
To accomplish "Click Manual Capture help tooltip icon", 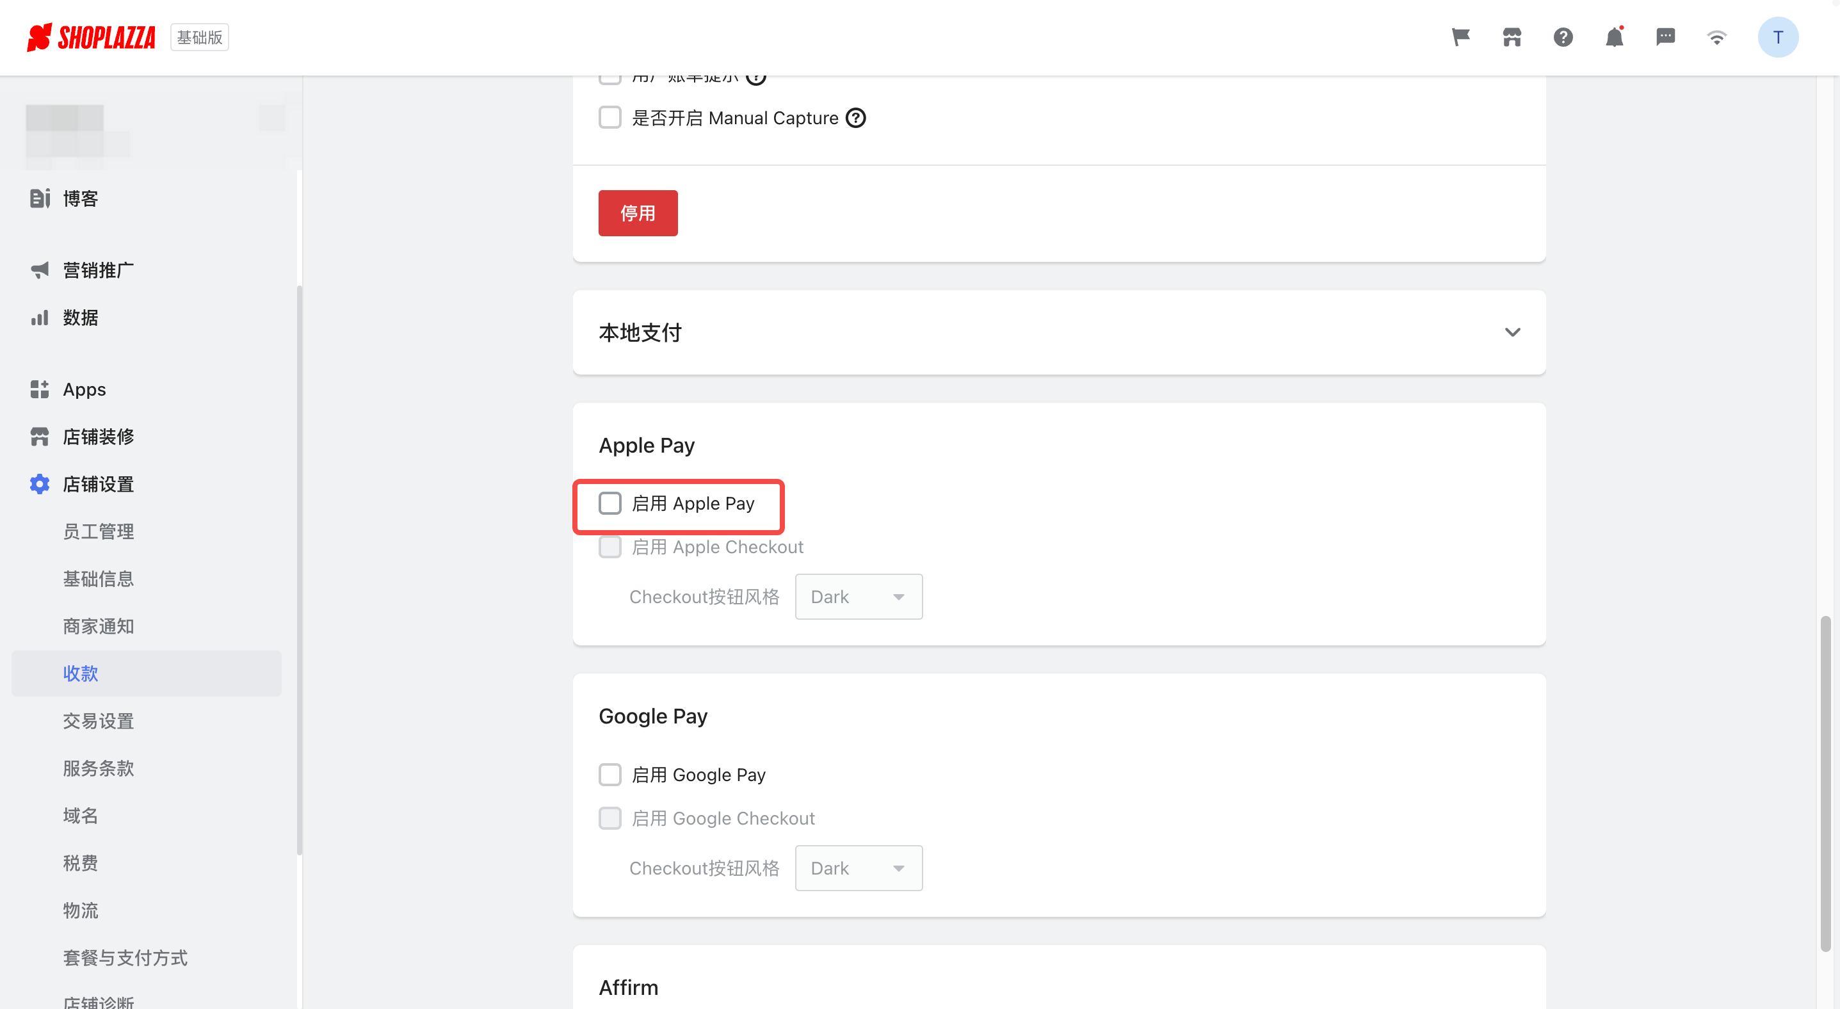I will point(856,118).
